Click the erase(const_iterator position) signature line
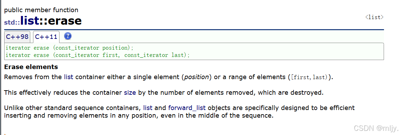The image size is (400, 135). point(70,48)
